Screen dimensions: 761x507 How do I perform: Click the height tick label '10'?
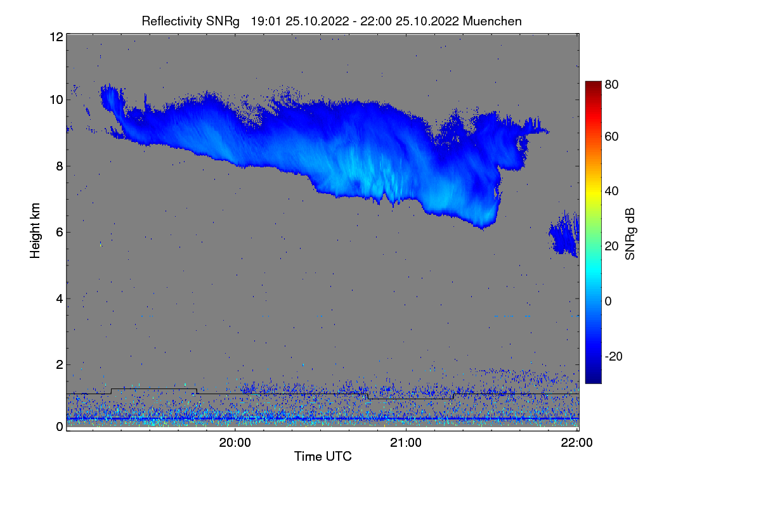pyautogui.click(x=56, y=99)
